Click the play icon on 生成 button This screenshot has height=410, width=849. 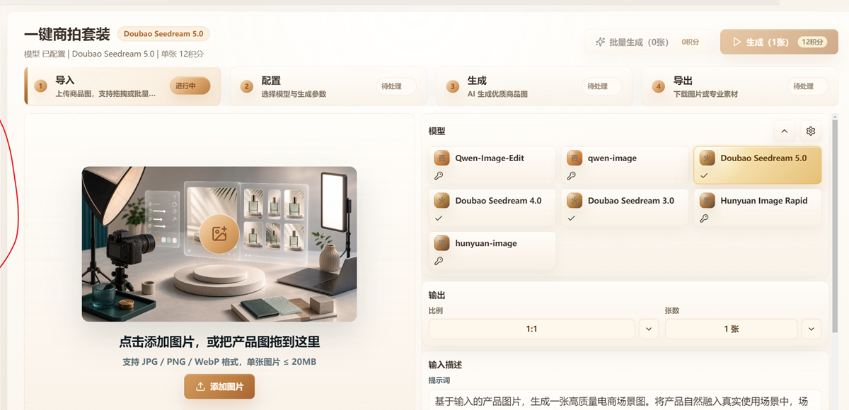(737, 42)
